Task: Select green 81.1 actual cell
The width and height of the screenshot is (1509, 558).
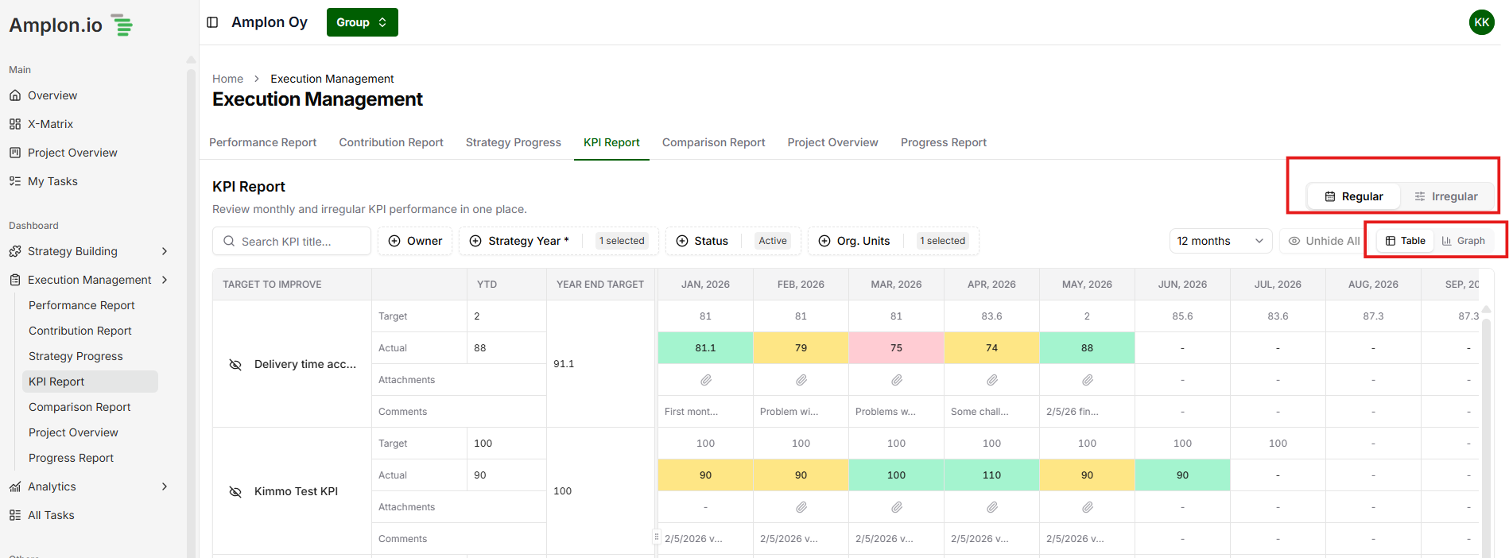Action: pos(705,348)
